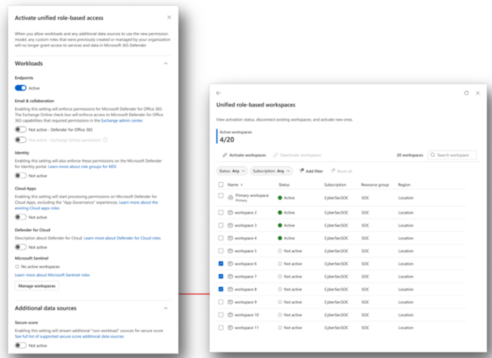Uncheck the workspace 6 checkbox

pyautogui.click(x=221, y=264)
